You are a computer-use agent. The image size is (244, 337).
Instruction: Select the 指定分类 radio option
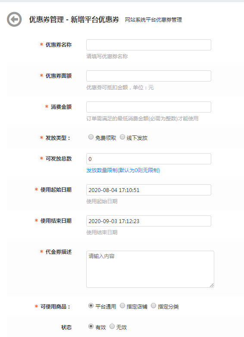tap(153, 306)
